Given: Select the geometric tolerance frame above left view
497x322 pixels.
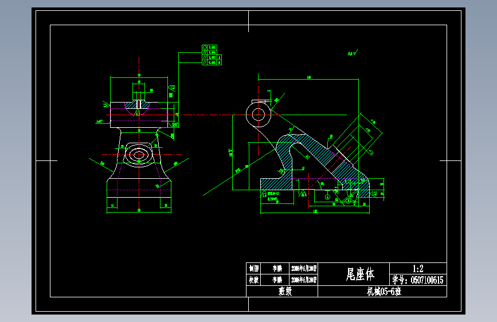Looking at the screenshot, I should point(212,55).
